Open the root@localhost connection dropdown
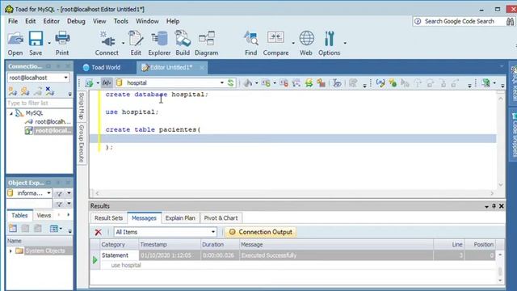517x291 pixels. [x=66, y=78]
